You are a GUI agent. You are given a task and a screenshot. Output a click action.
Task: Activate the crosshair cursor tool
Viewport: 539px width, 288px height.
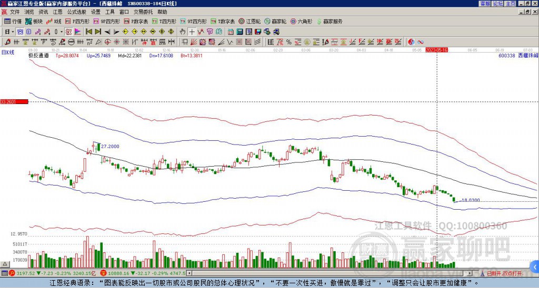(192, 32)
